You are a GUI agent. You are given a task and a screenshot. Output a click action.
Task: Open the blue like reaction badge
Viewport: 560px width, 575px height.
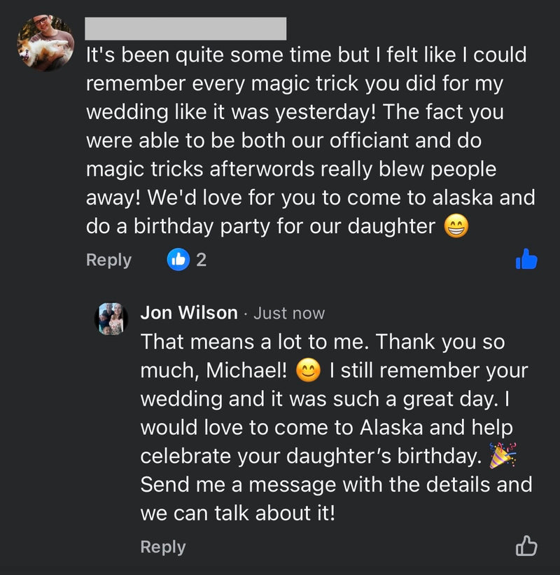click(x=178, y=260)
